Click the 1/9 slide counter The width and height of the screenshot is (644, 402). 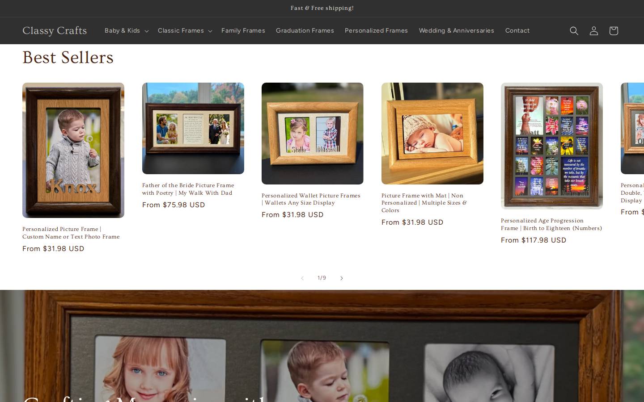[322, 278]
